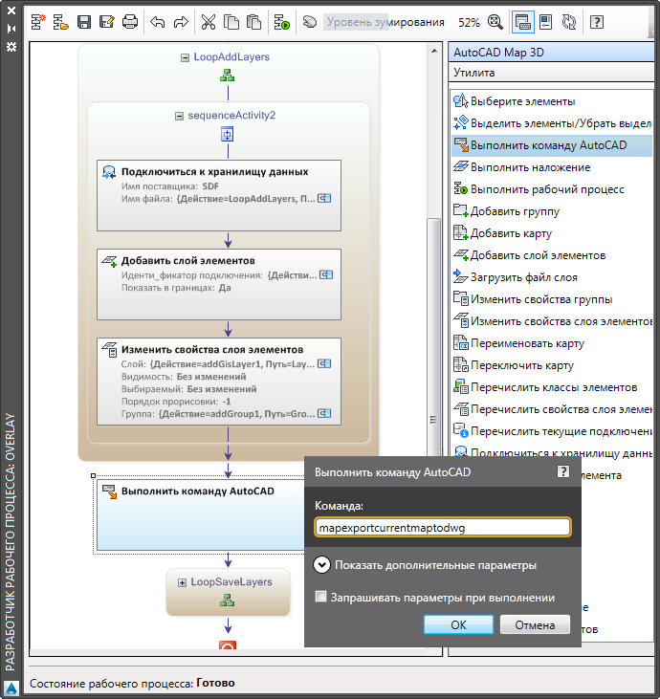
Task: Click auto-hide icon on left palette strip
Action: 11,29
